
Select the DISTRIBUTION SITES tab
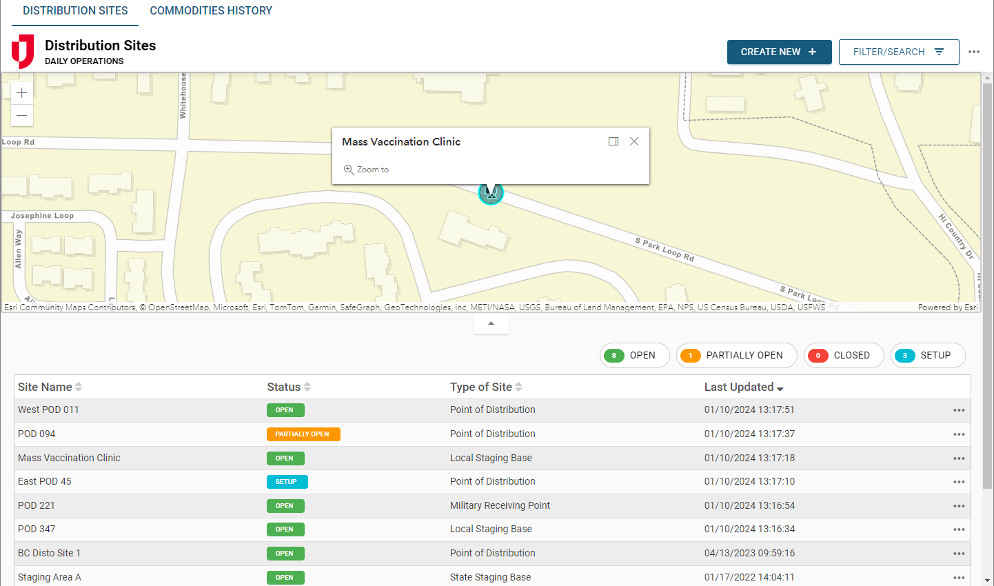coord(74,10)
